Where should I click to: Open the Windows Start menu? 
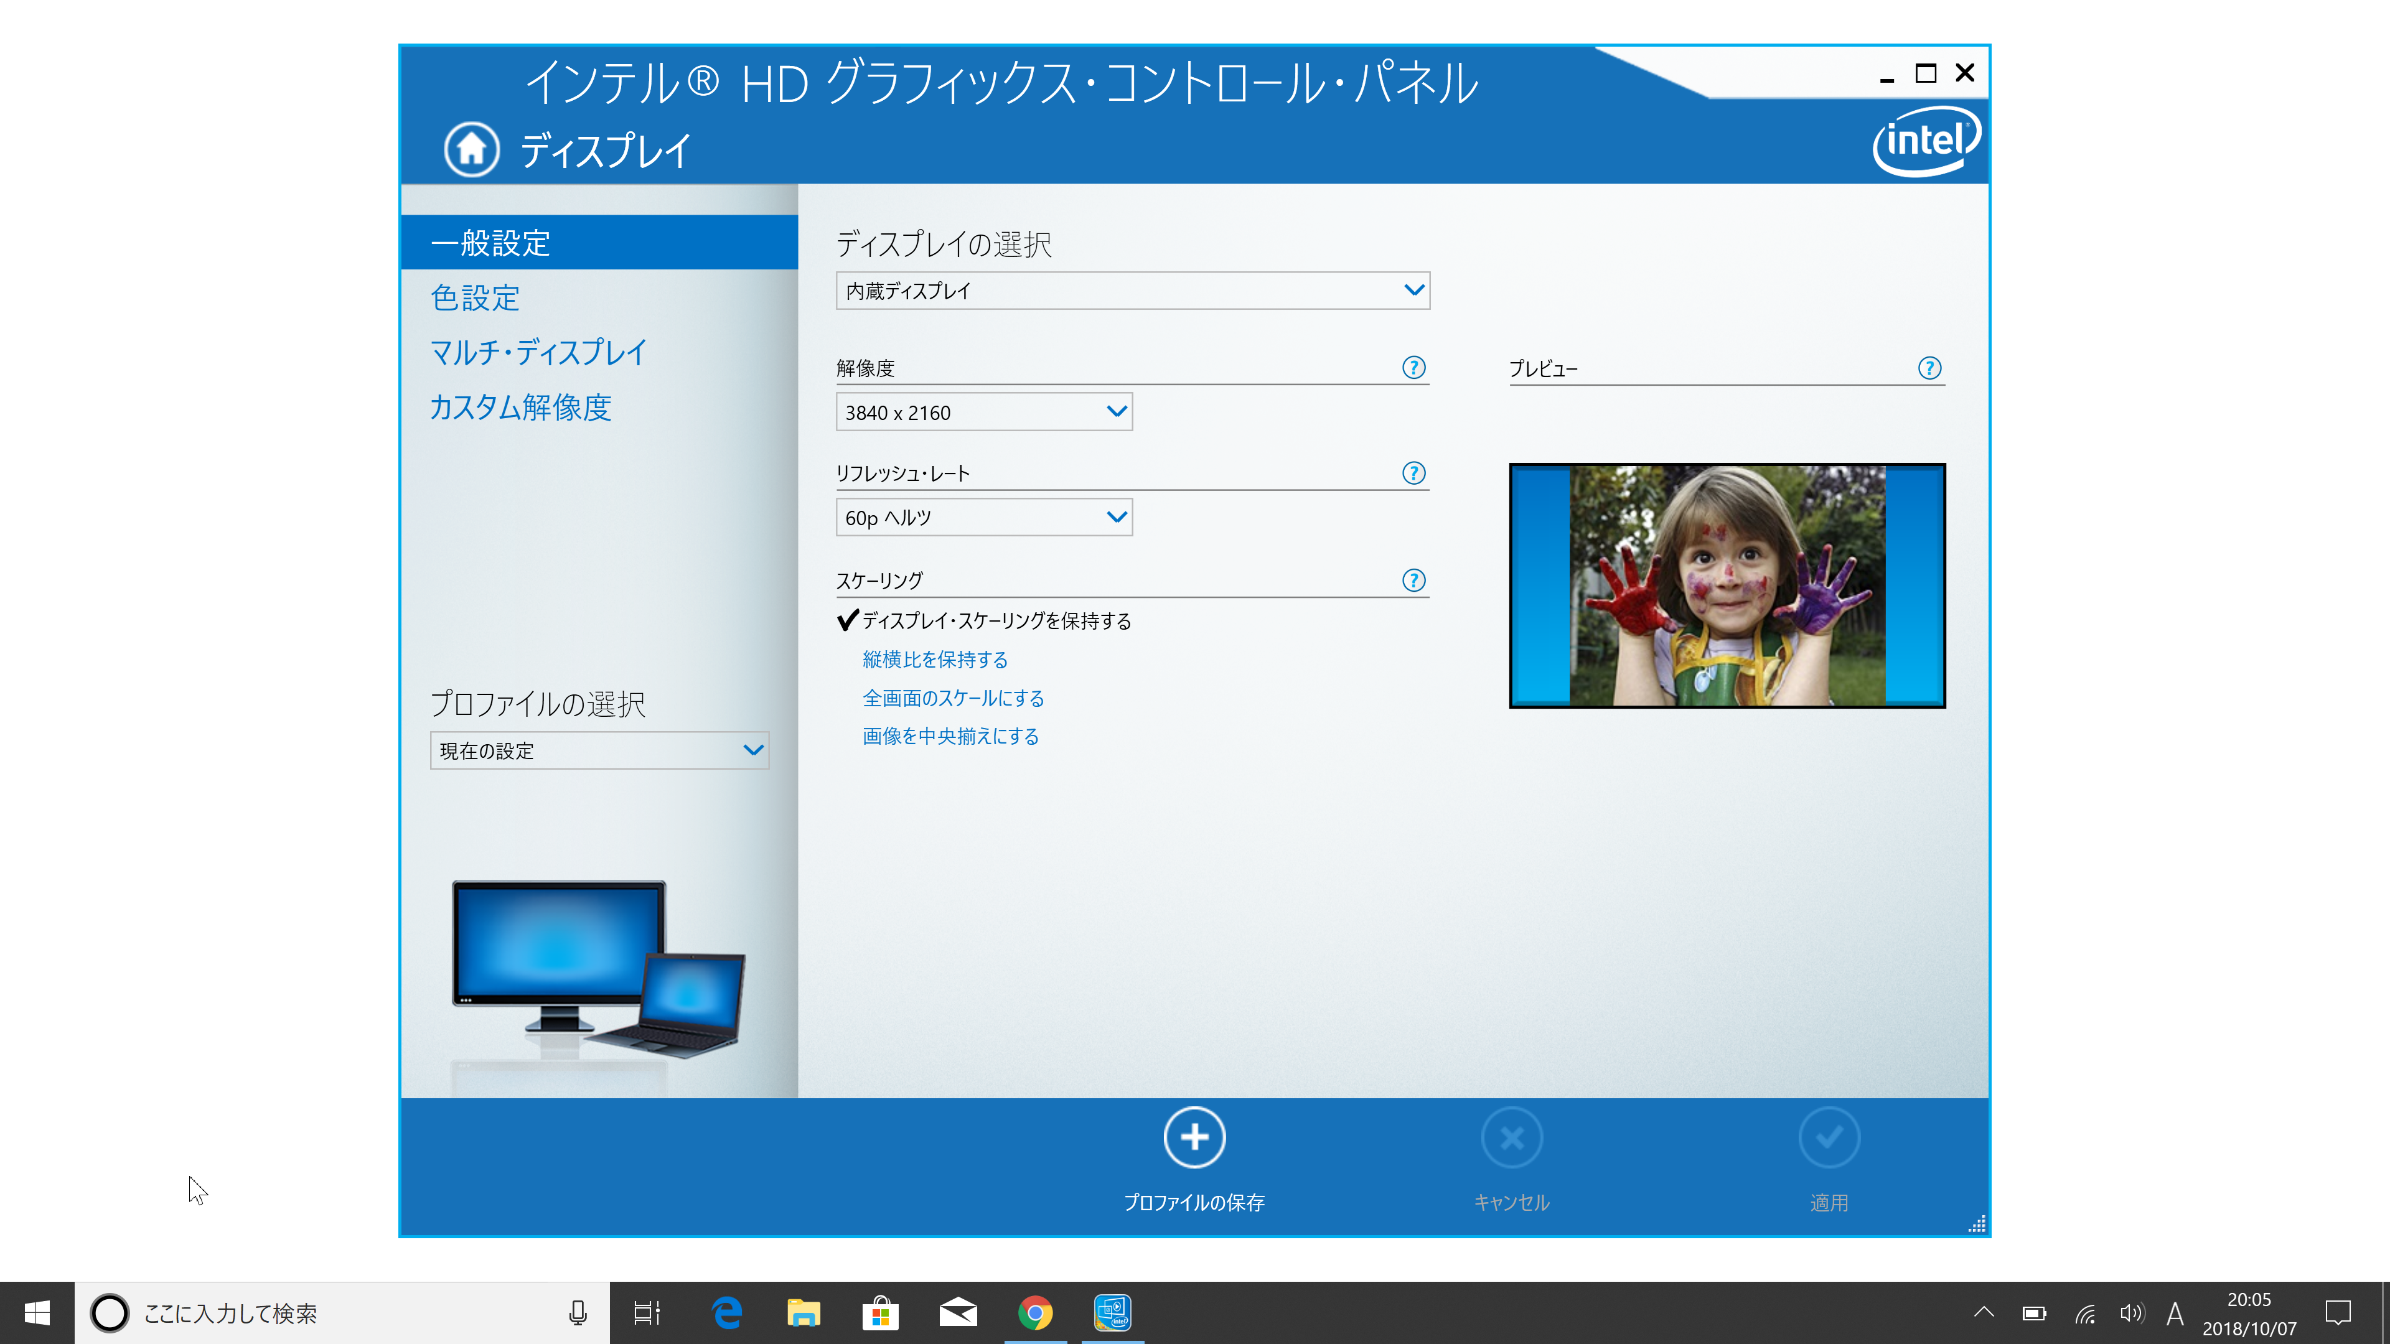37,1314
